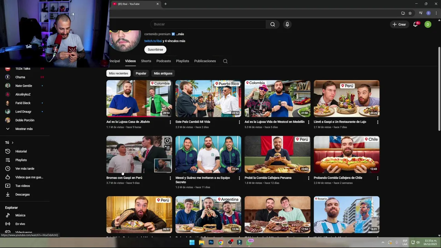441x248 pixels.
Task: Open the notifications bell
Action: [416, 24]
